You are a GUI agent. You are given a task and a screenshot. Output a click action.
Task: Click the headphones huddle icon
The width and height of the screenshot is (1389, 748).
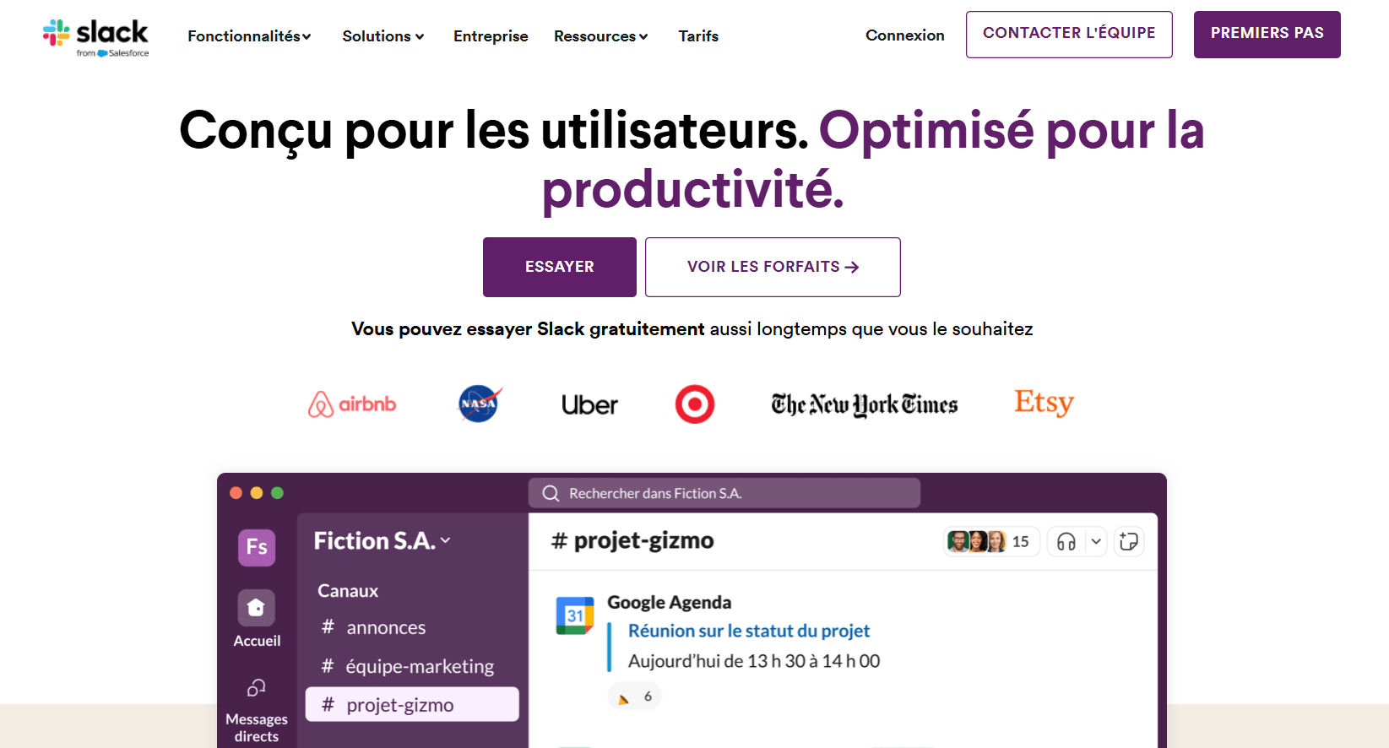1066,542
